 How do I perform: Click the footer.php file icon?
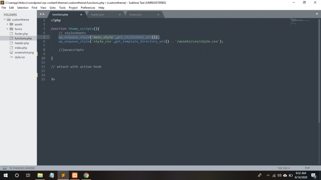[x=11, y=34]
